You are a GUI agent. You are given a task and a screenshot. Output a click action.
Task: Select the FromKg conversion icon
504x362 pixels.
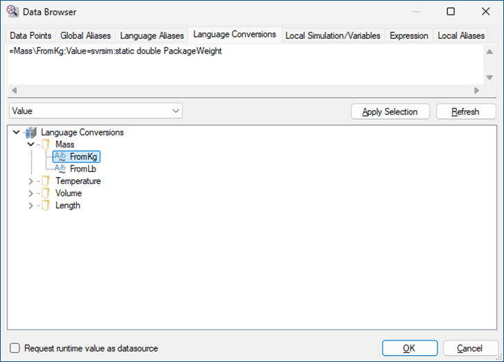[x=60, y=156]
